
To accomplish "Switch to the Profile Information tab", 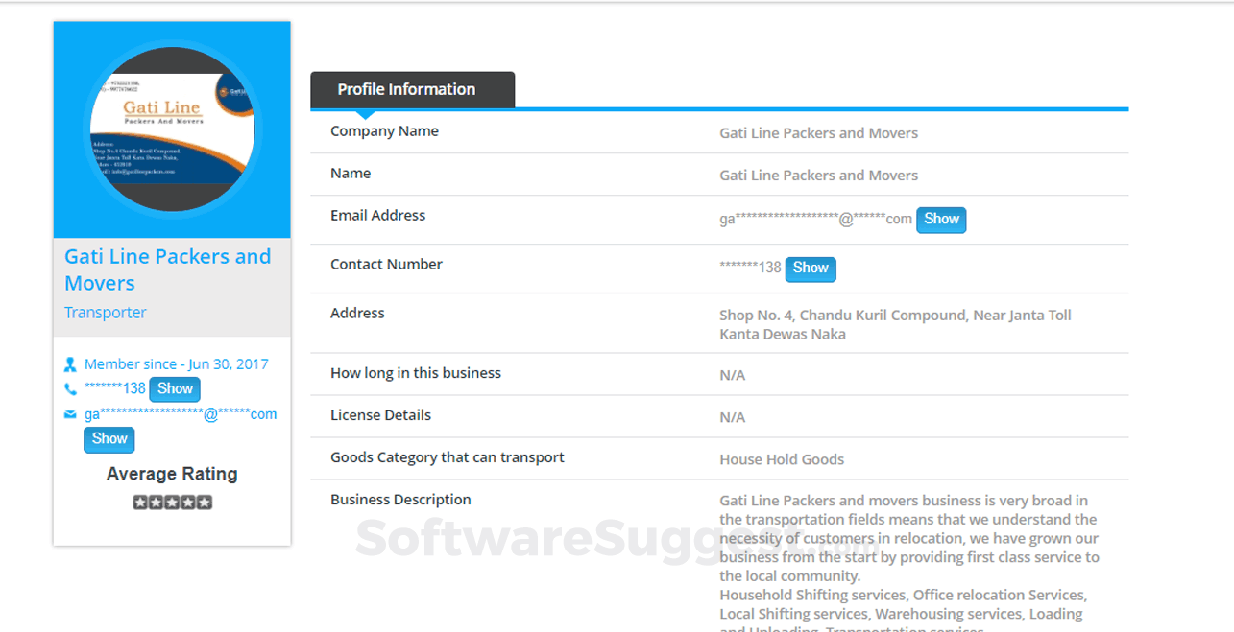I will click(x=405, y=89).
